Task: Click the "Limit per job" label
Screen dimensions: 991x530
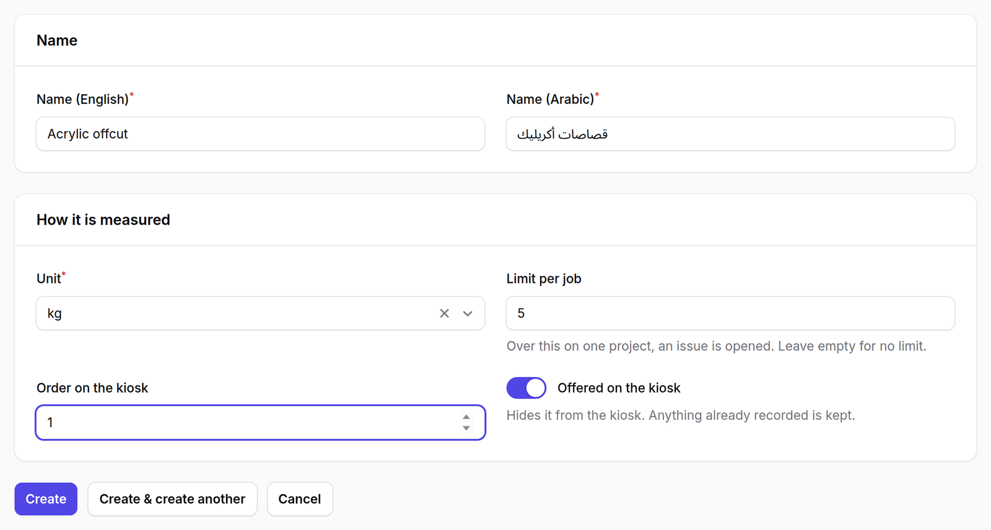Action: tap(544, 279)
